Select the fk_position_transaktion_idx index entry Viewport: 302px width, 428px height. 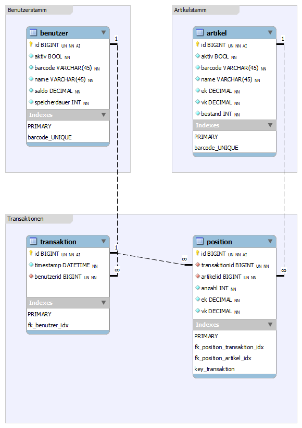pyautogui.click(x=229, y=347)
